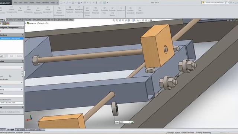Open the Help menu
Viewport: 238px width, 134px height.
52,3
